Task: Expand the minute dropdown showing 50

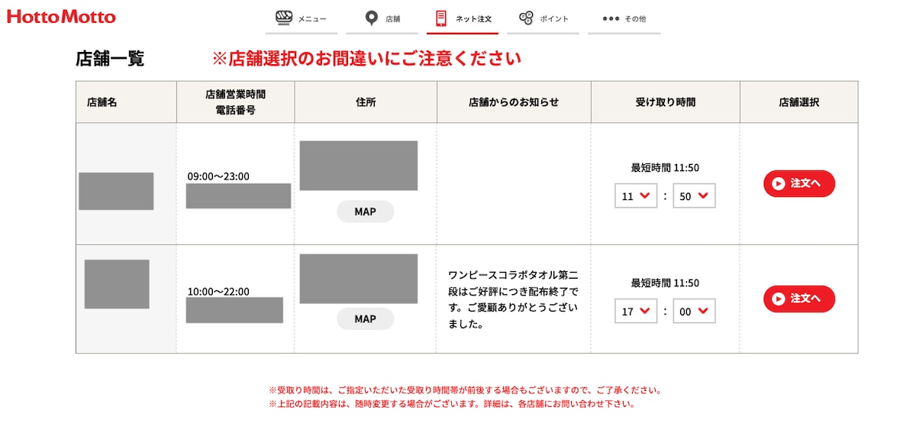Action: pos(694,196)
